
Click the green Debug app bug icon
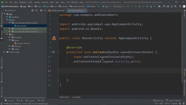pyautogui.click(x=139, y=6)
